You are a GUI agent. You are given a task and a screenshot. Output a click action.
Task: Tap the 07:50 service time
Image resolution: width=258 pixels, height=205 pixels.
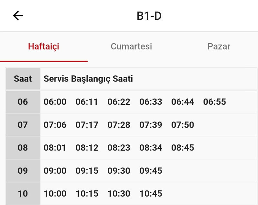(183, 125)
